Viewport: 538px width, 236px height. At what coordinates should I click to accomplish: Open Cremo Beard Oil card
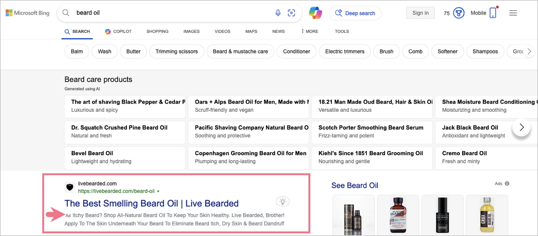pyautogui.click(x=486, y=157)
